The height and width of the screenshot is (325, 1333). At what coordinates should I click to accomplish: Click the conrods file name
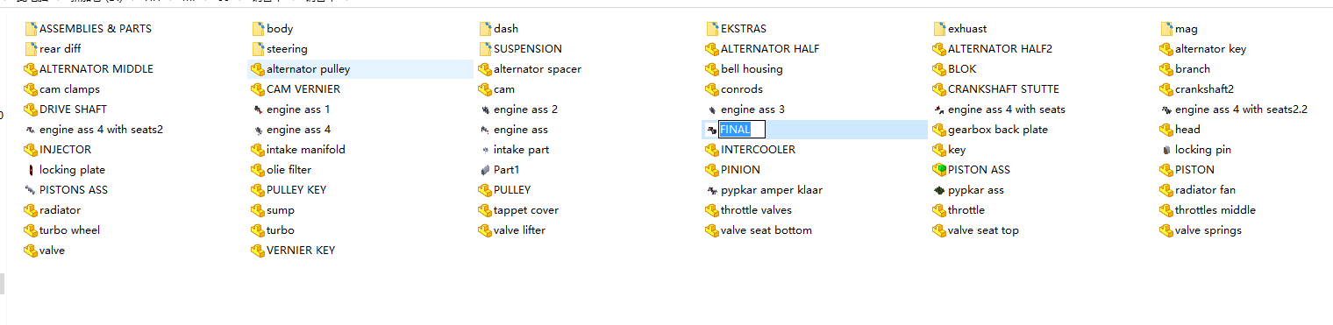(742, 89)
